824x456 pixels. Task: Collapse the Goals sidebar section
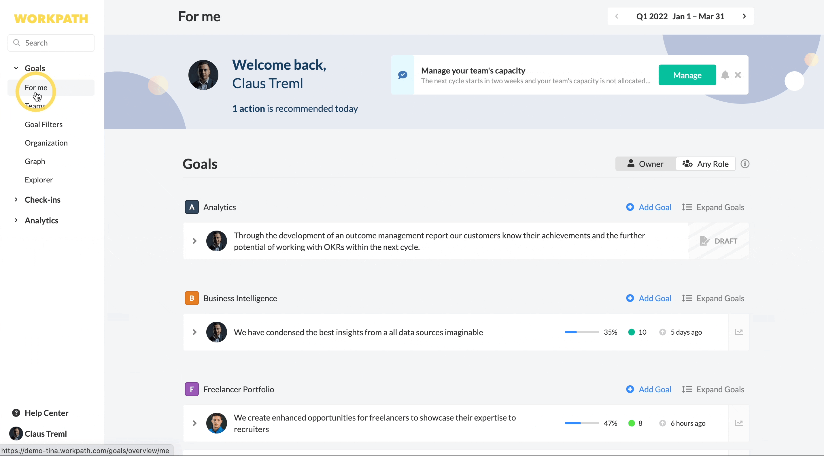point(16,68)
